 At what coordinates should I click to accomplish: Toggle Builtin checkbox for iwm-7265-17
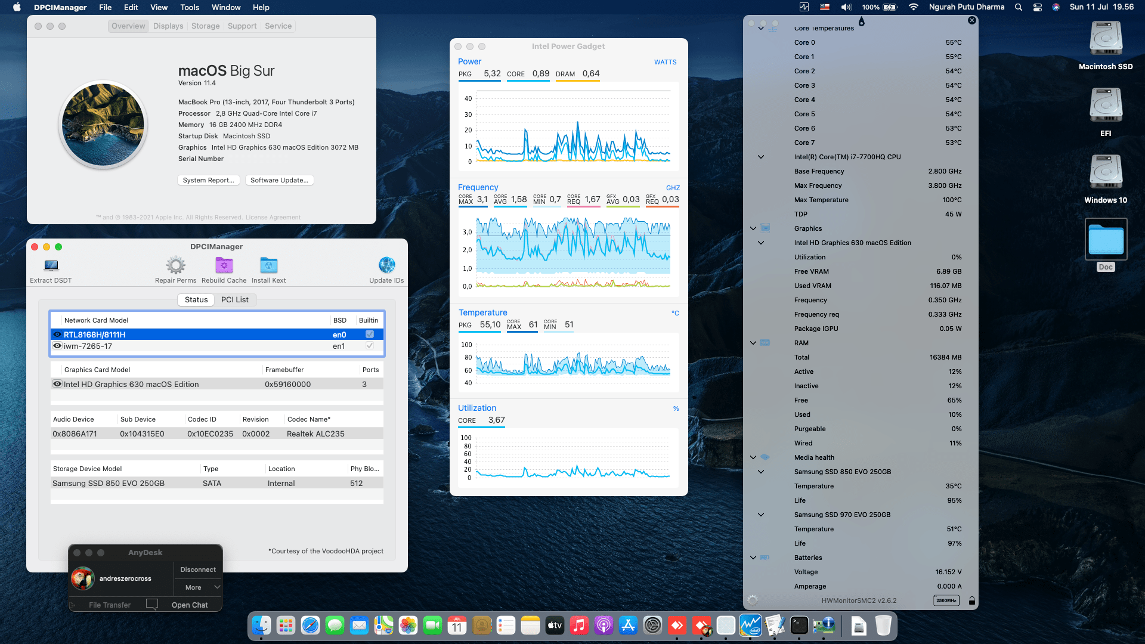(x=370, y=346)
